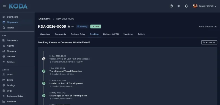Click the Shippers factory icon
The image size is (220, 105).
pos(4,51)
